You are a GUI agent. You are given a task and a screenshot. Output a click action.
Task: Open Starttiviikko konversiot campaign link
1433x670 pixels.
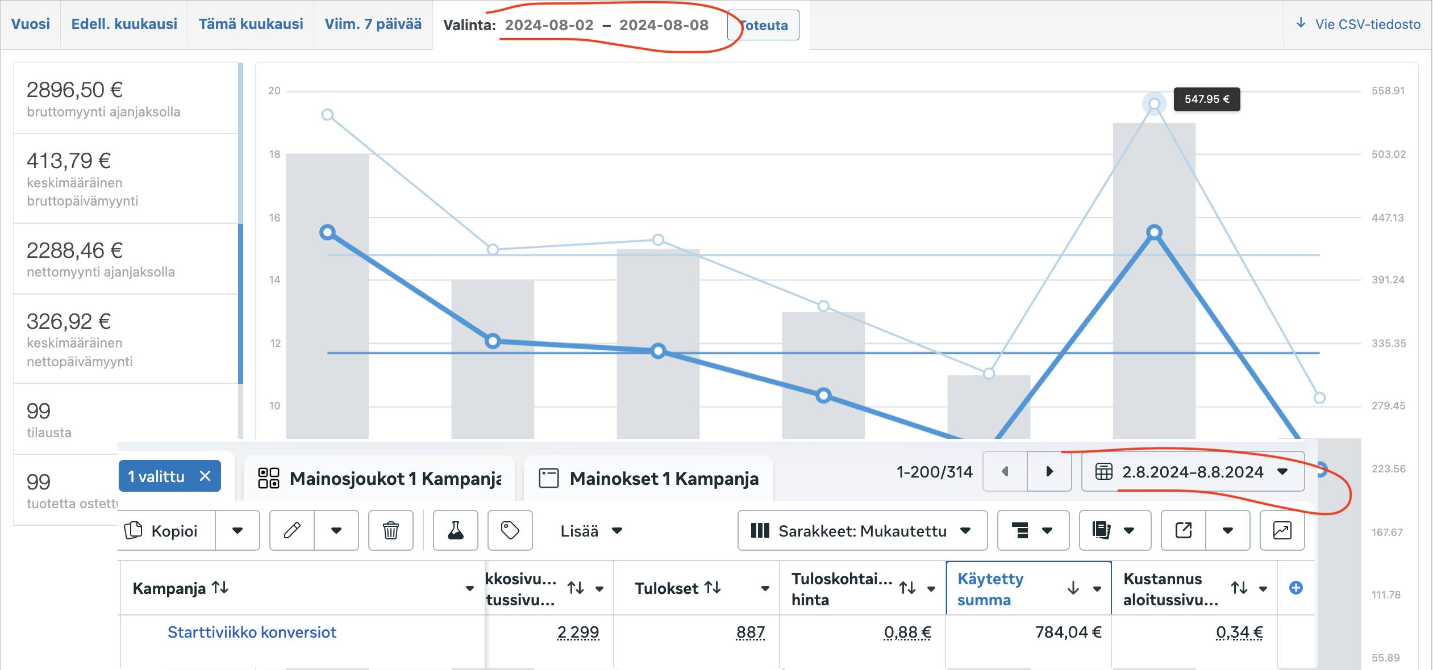point(252,632)
